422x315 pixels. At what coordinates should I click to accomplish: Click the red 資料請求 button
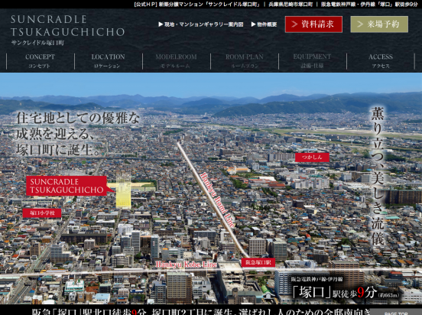[x=313, y=24]
